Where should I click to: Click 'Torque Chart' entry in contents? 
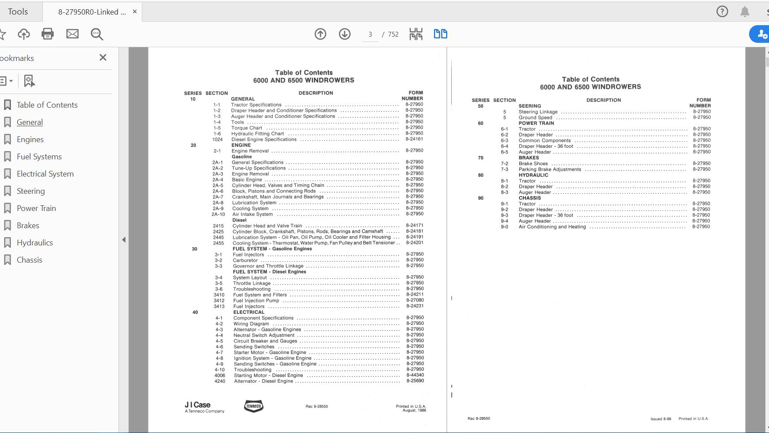[247, 128]
